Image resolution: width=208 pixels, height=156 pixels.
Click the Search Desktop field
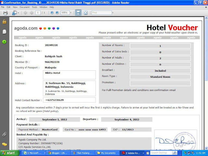[161, 153]
